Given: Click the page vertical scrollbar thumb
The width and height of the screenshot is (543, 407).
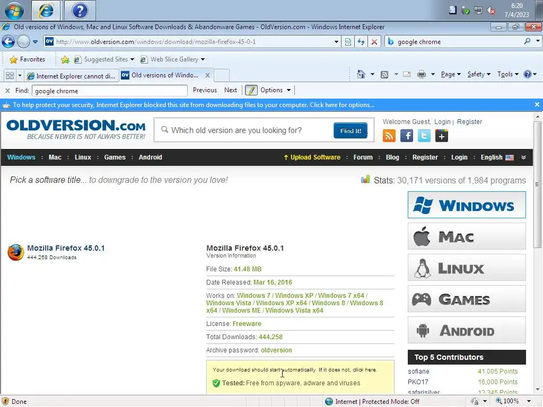Looking at the screenshot, I should 537,184.
